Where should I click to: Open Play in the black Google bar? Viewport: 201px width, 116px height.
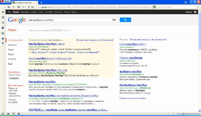[x=41, y=12]
